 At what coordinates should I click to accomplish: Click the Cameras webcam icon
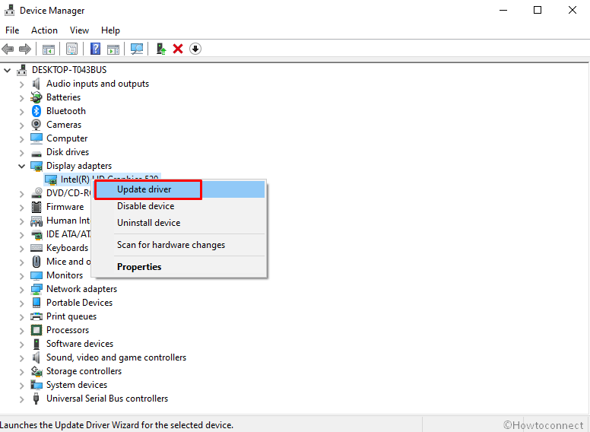click(36, 125)
